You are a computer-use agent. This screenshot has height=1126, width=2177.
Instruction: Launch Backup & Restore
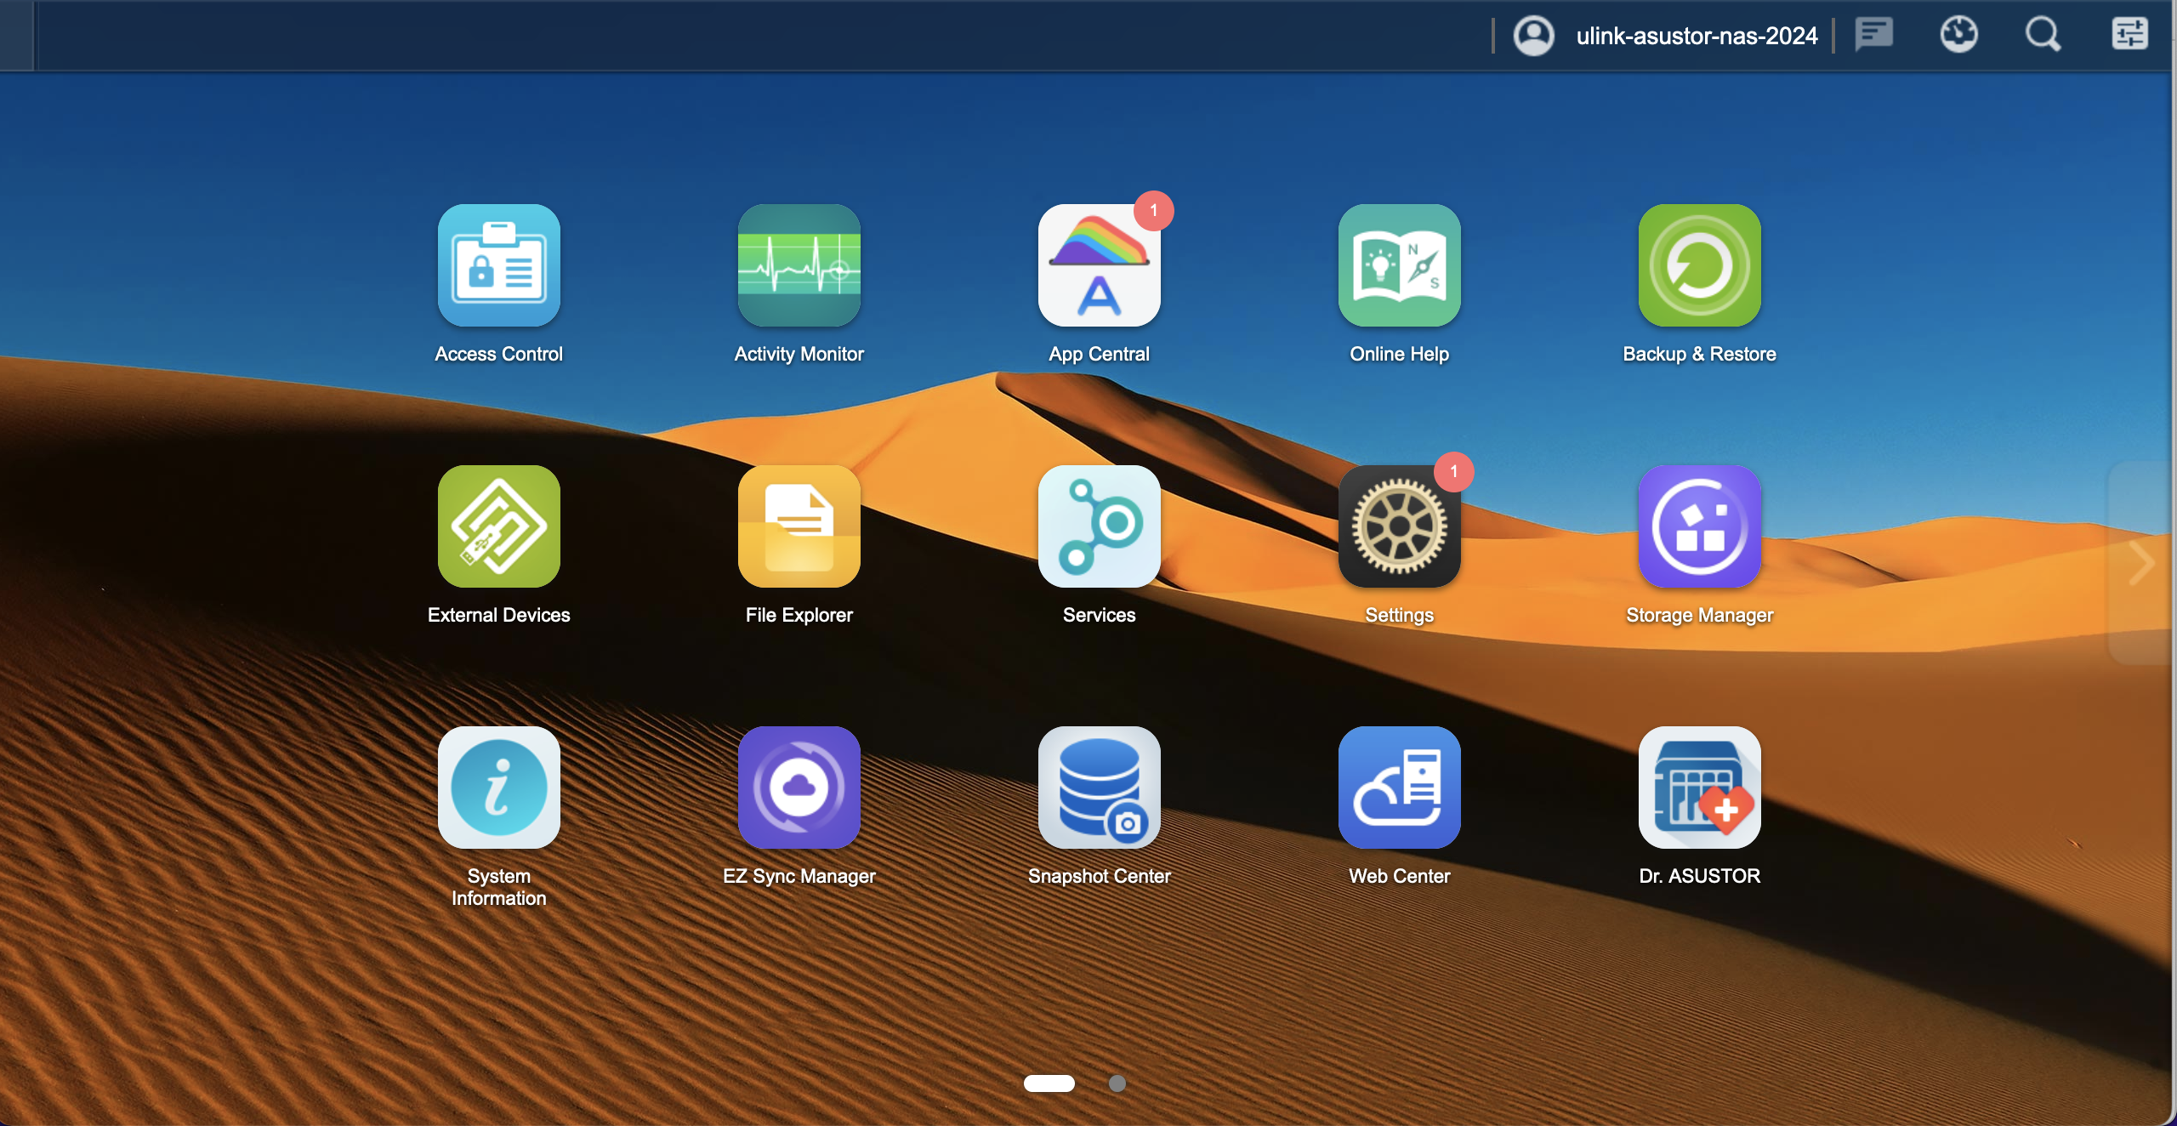(x=1699, y=265)
